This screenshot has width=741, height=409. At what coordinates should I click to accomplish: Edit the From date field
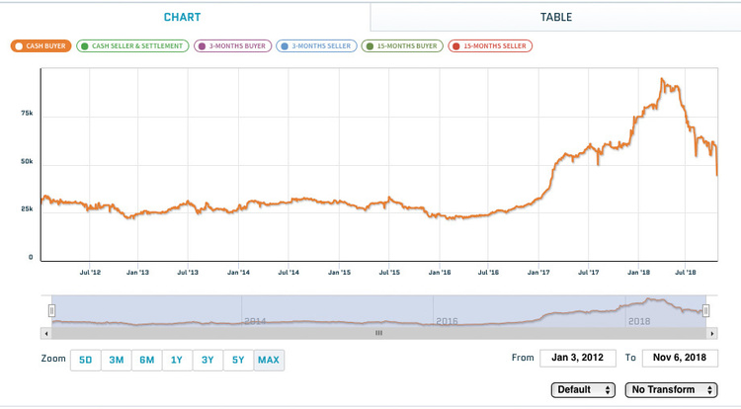tap(578, 358)
